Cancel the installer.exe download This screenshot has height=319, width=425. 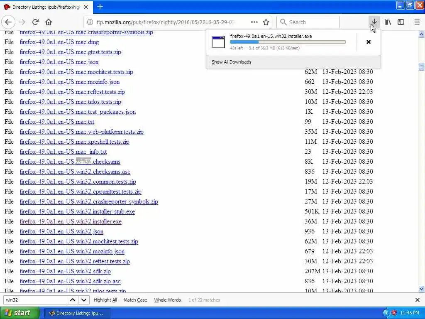pos(369,42)
